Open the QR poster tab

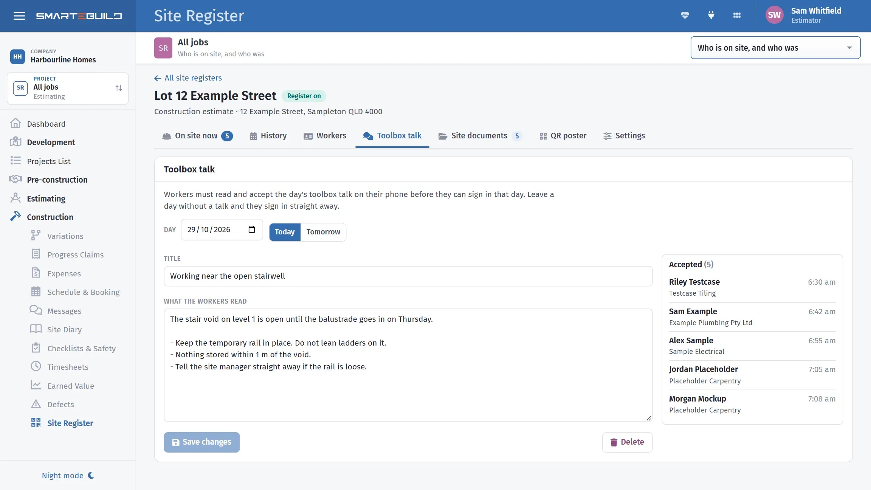click(563, 136)
